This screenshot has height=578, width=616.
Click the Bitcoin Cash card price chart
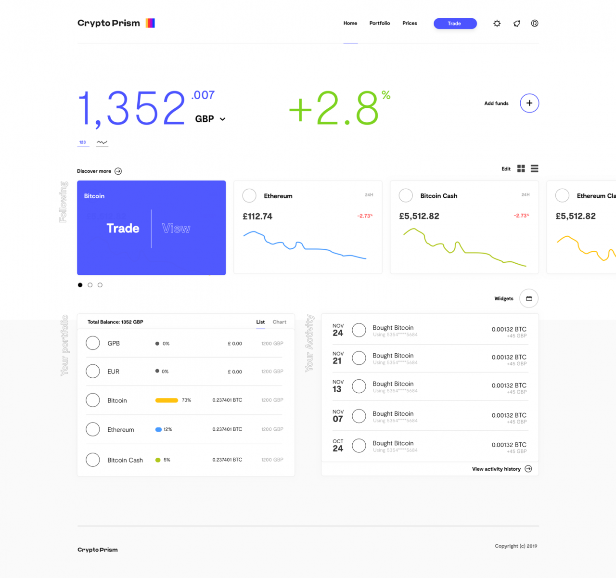point(464,247)
